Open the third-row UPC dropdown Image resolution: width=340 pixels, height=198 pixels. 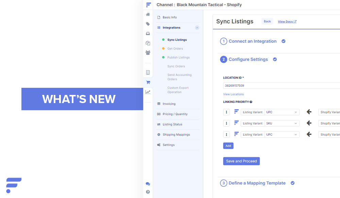pos(282,135)
